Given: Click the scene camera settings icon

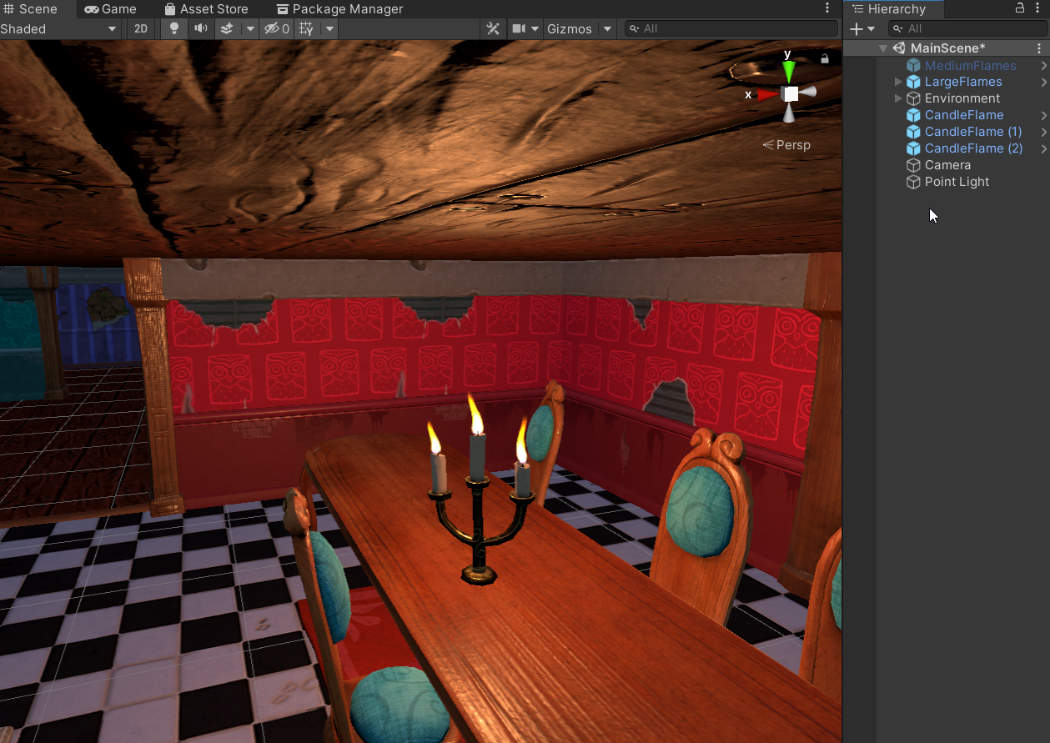Looking at the screenshot, I should pos(519,28).
